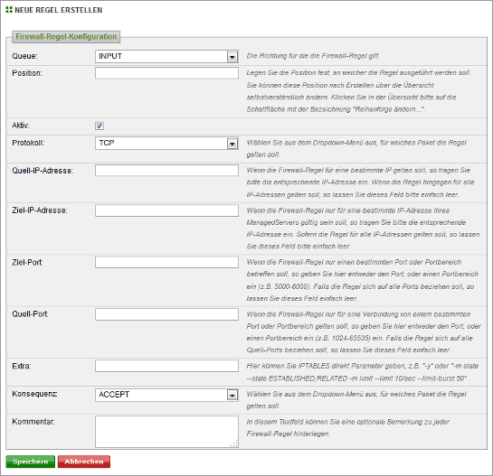Click the Aktiv field label
The height and width of the screenshot is (476, 493).
pyautogui.click(x=21, y=126)
